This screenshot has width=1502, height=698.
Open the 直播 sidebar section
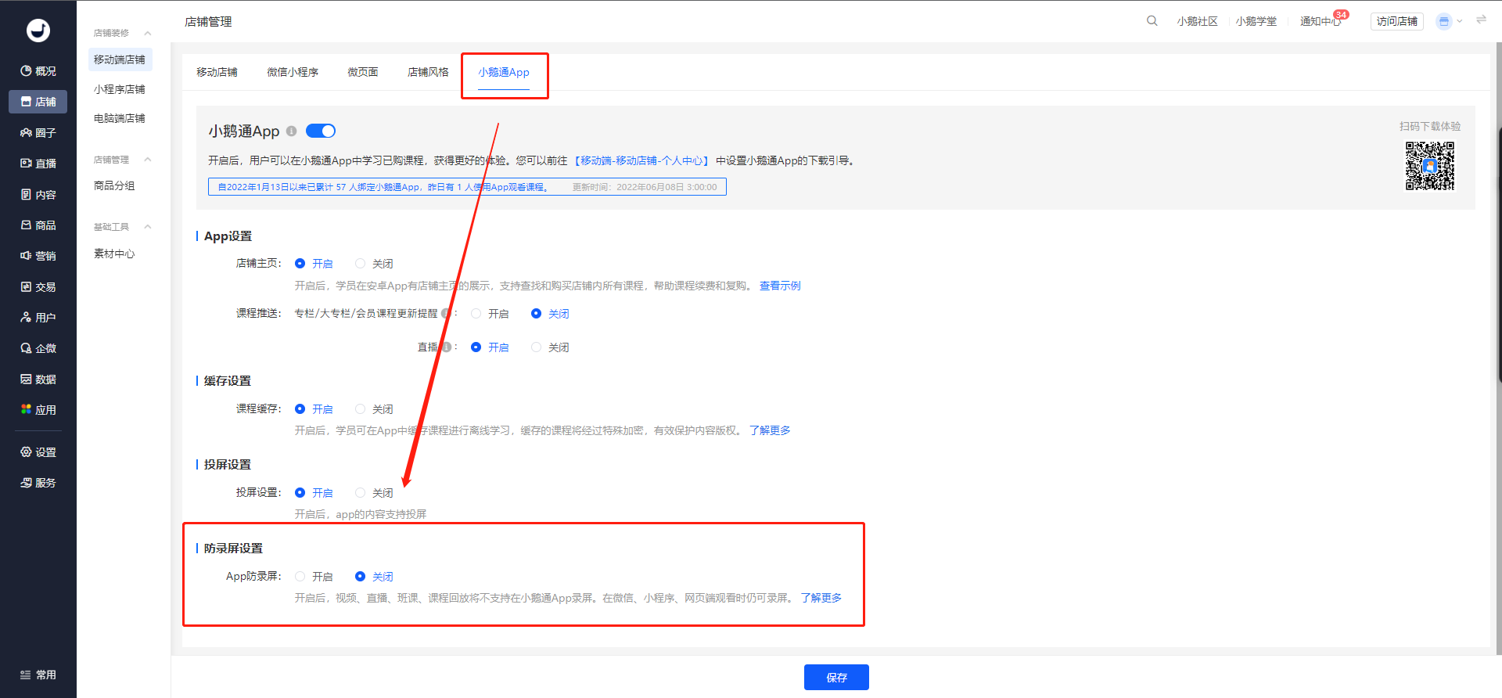[x=38, y=164]
